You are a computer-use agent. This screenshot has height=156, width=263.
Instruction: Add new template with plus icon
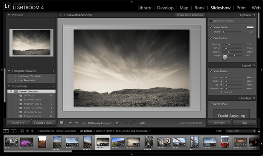tap(53, 71)
